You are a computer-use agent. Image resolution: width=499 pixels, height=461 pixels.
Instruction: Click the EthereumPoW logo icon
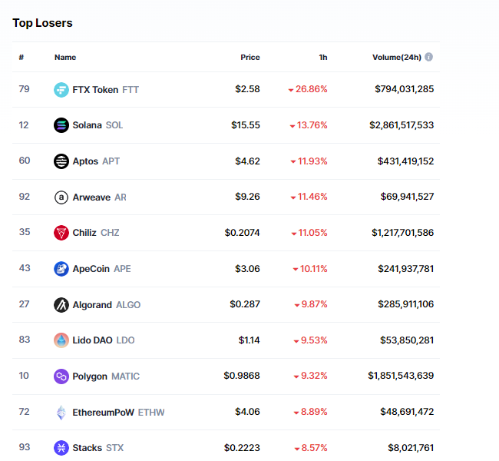tap(61, 413)
